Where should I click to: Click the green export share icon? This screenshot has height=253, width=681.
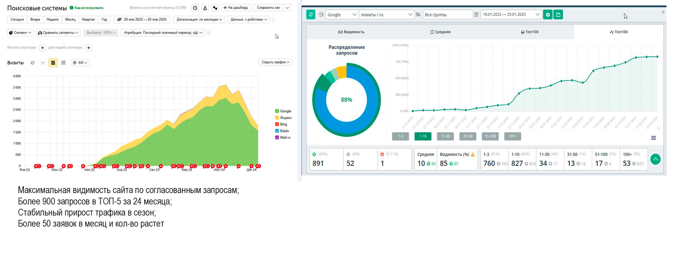pos(558,15)
